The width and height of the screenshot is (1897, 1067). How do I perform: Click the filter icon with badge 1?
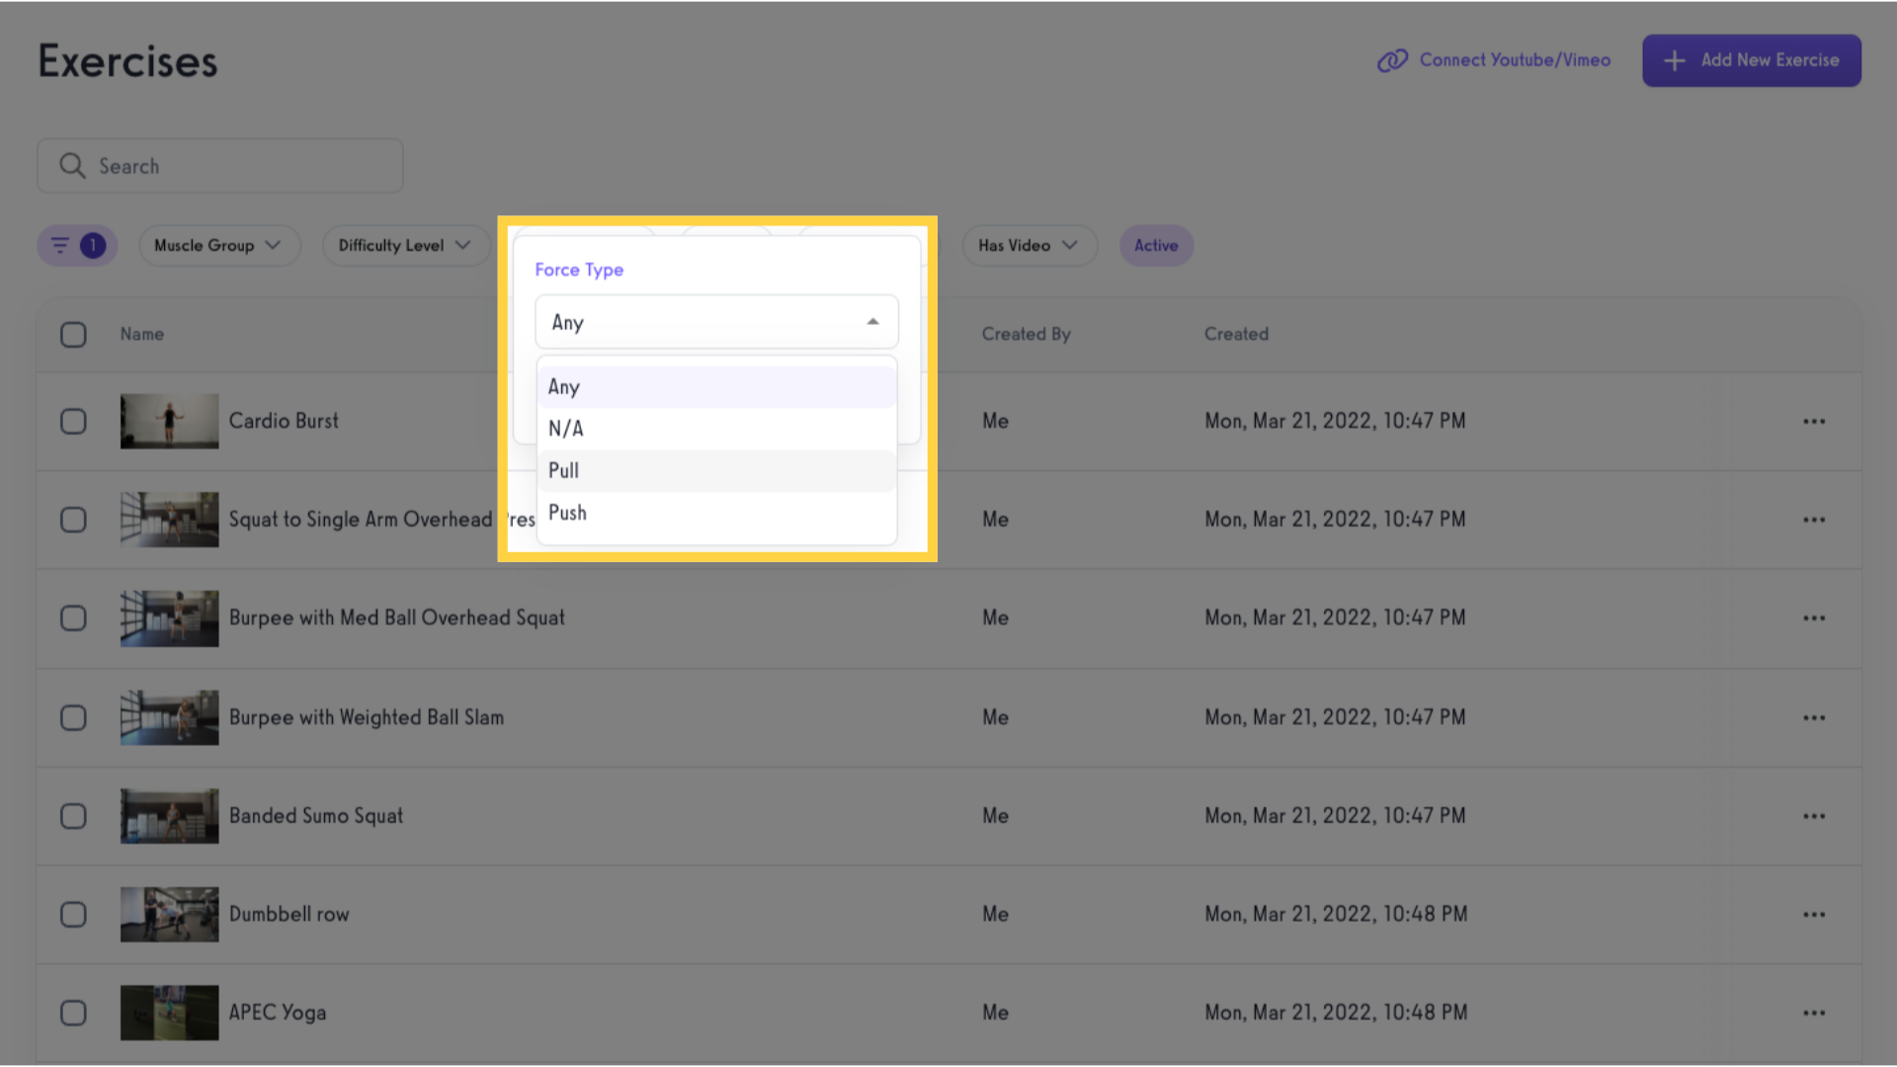(77, 245)
